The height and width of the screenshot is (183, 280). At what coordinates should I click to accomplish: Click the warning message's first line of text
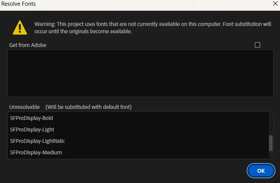coord(153,24)
